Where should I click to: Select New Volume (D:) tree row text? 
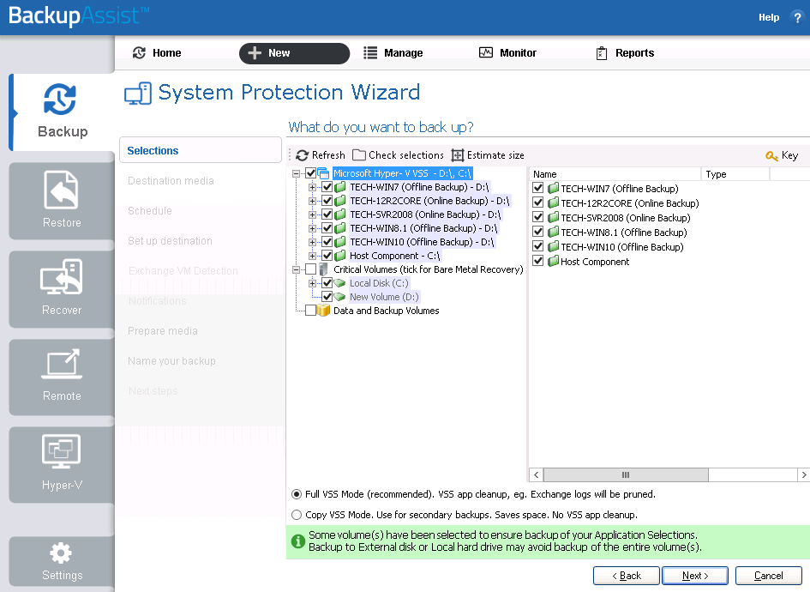point(384,297)
